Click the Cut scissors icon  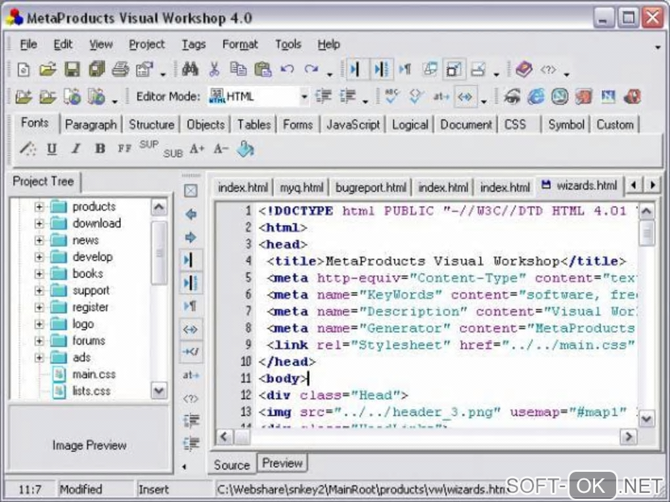click(214, 69)
